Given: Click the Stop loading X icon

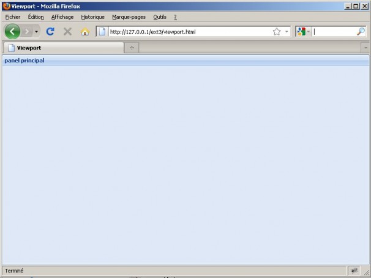Looking at the screenshot, I should click(x=67, y=31).
